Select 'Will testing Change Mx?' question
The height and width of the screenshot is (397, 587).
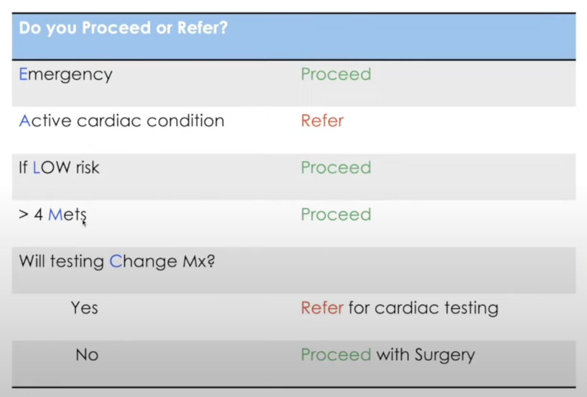pos(117,262)
